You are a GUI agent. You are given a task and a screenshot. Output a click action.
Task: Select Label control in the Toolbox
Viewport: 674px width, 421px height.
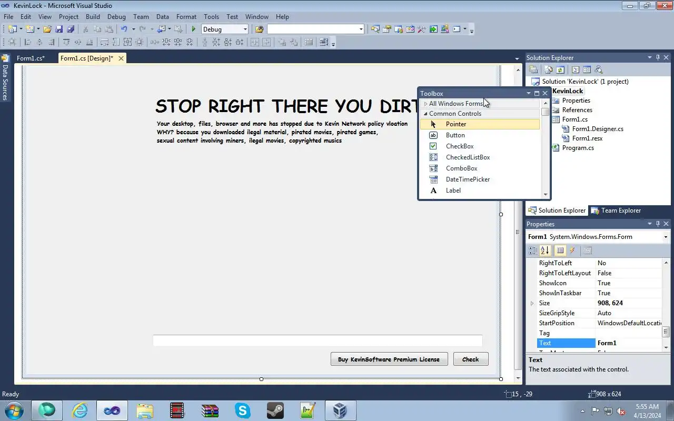[480, 191]
